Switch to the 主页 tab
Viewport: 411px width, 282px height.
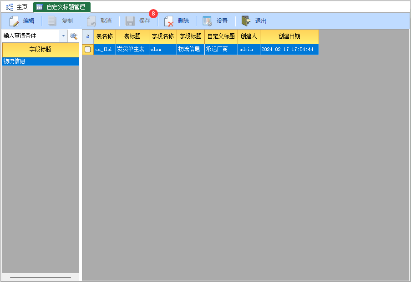[x=17, y=7]
